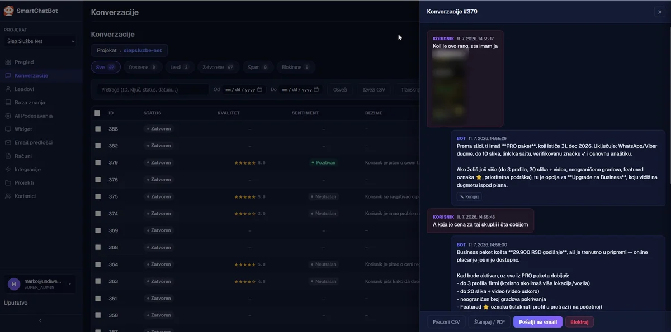
Task: Click the Baza znanja book icon
Action: click(x=8, y=102)
